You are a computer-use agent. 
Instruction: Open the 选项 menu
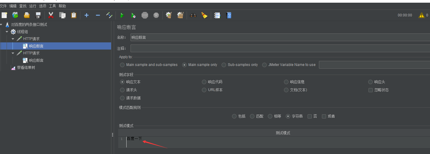pyautogui.click(x=43, y=6)
